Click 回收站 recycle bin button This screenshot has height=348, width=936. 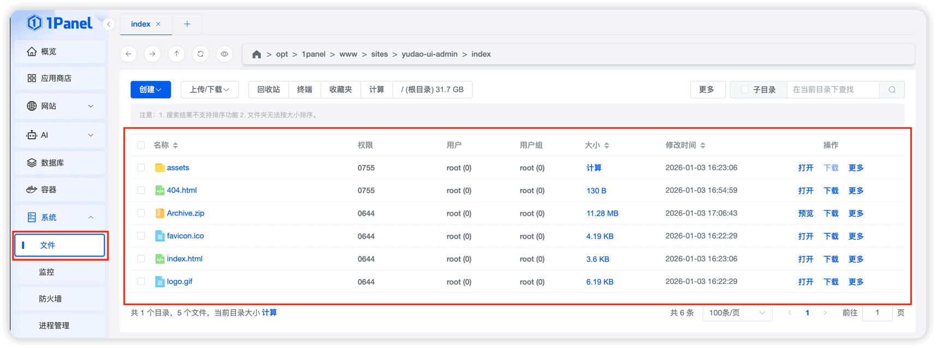coord(269,90)
